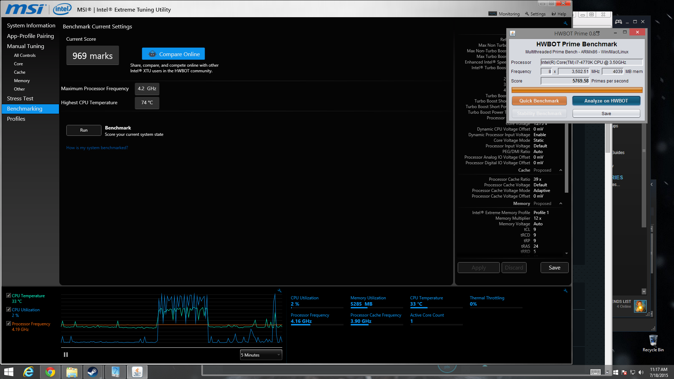
Task: Start Quick Benchmark in HWBOT Prime
Action: [x=539, y=101]
